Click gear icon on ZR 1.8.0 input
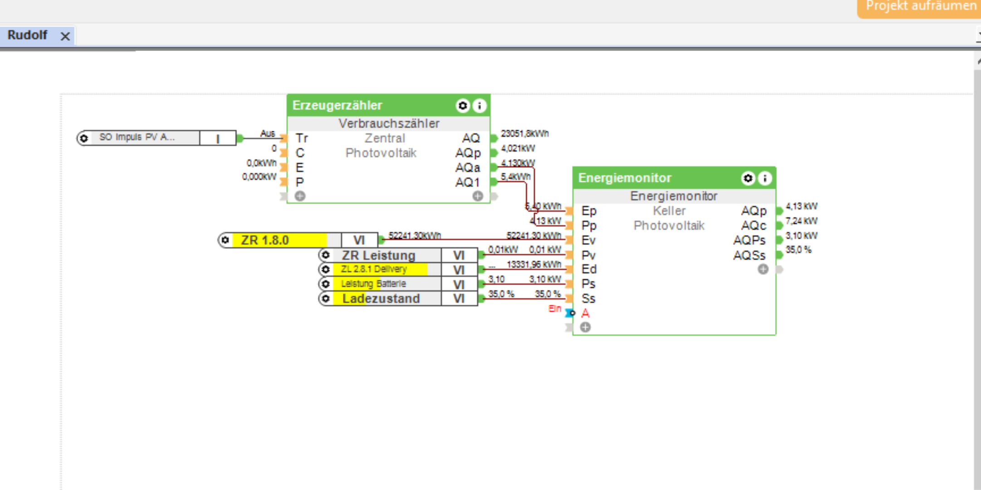The width and height of the screenshot is (981, 490). click(x=225, y=240)
